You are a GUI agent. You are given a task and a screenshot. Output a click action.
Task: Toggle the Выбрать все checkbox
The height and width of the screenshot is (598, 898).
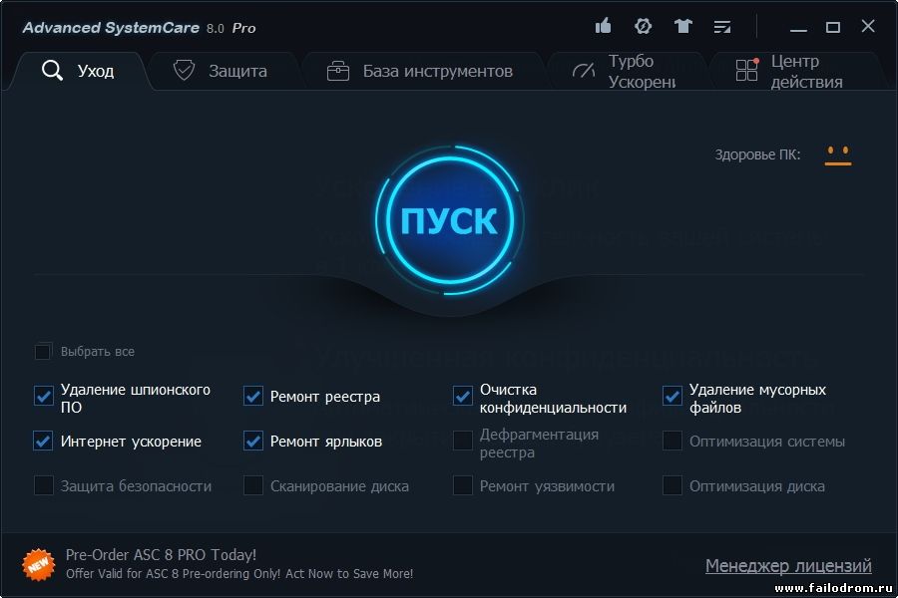coord(43,352)
